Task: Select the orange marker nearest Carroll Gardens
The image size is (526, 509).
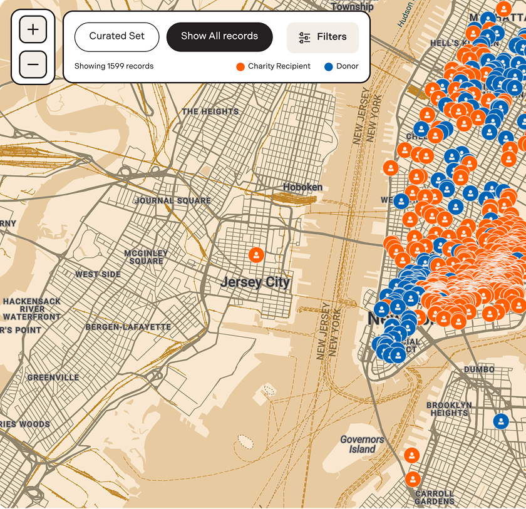Action: tap(413, 480)
